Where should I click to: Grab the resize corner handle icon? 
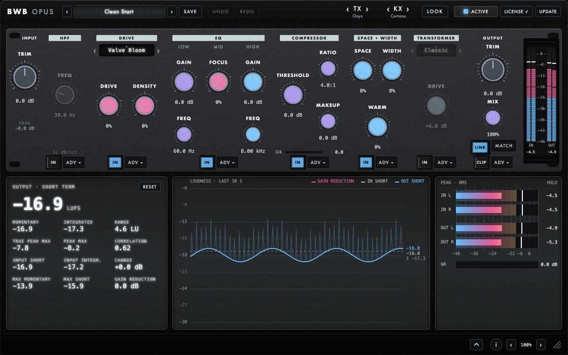(556, 345)
